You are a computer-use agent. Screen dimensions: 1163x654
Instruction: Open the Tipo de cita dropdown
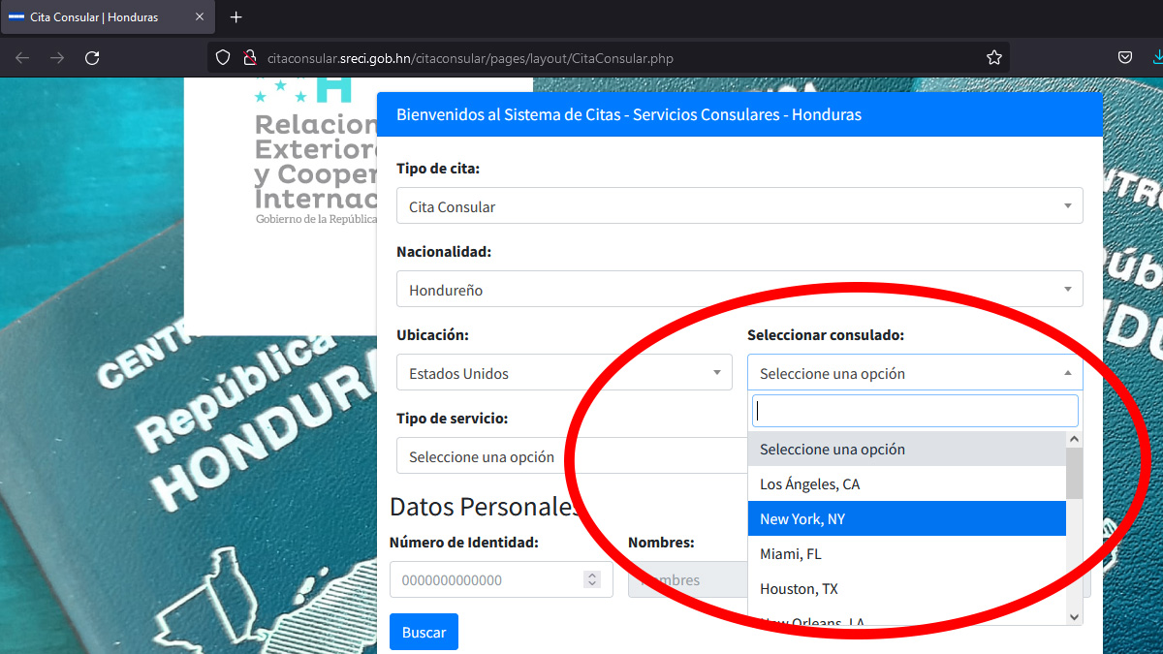coord(739,205)
